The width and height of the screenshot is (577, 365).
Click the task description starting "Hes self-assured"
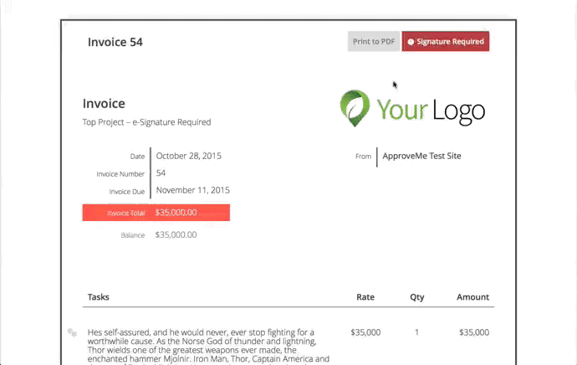tap(208, 347)
